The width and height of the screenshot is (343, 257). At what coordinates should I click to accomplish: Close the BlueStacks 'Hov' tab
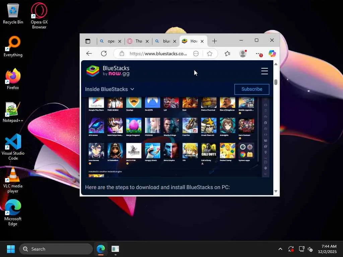pyautogui.click(x=202, y=41)
